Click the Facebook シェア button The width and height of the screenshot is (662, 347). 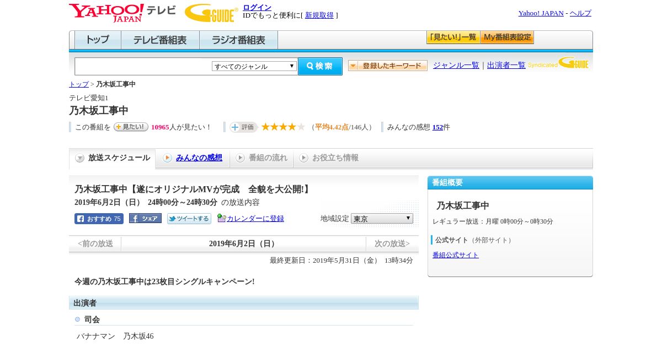click(x=145, y=219)
